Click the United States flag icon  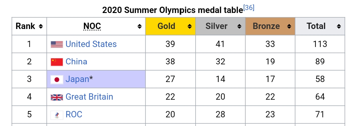point(56,44)
